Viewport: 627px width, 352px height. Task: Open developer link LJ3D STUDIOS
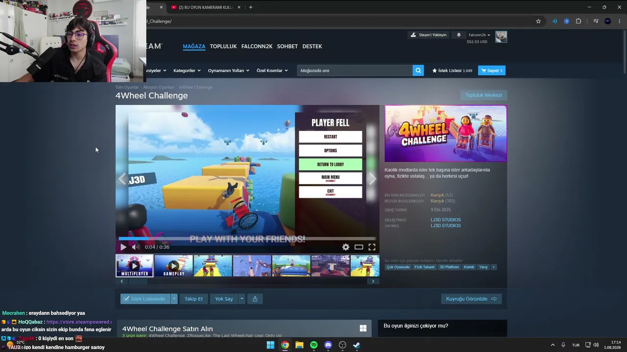[446, 220]
